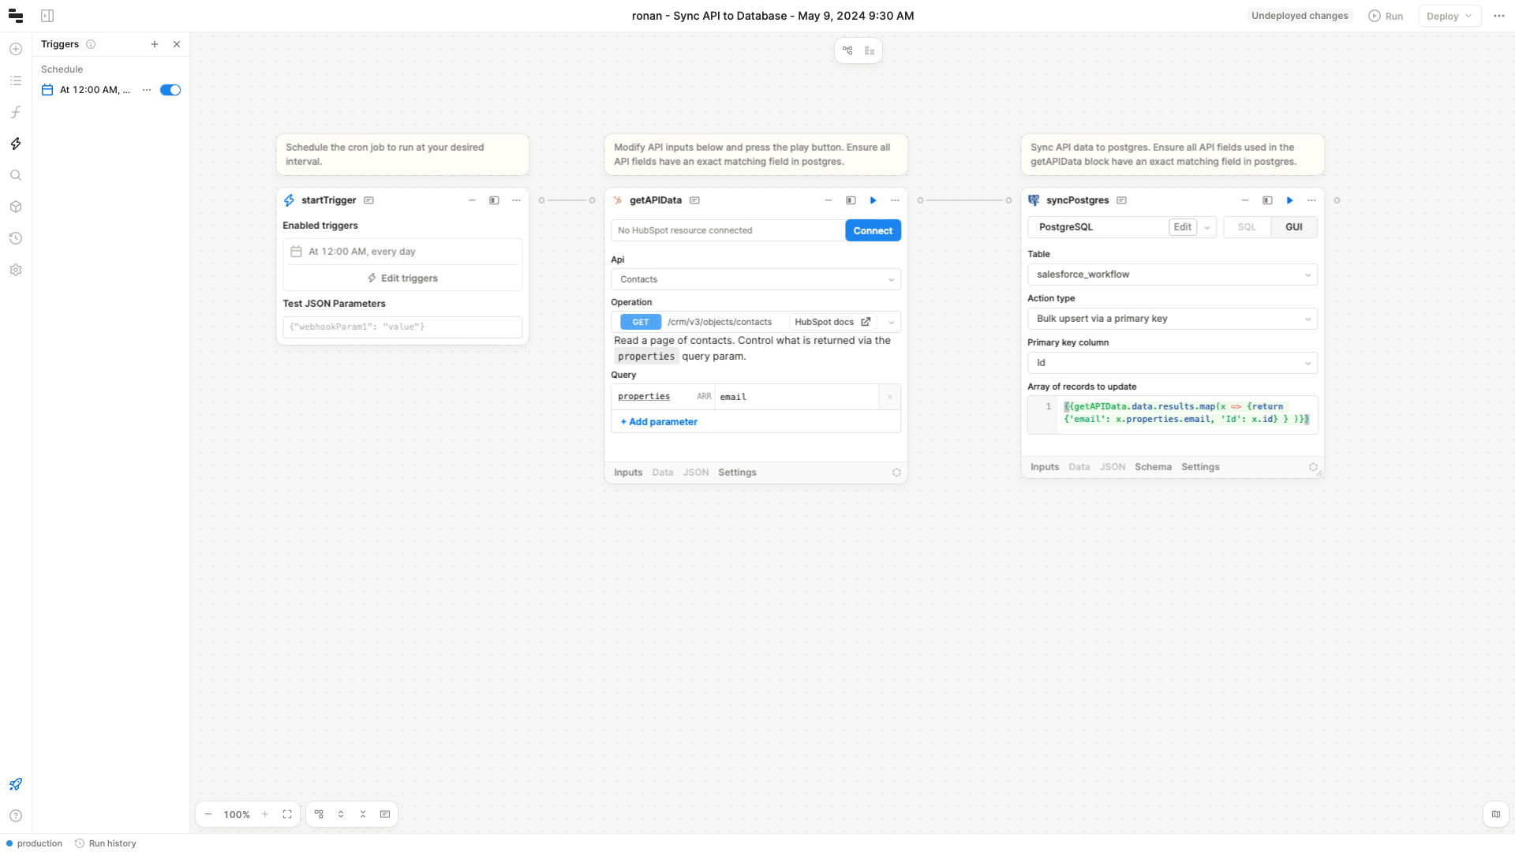Open HubSpot docs link

pyautogui.click(x=832, y=322)
